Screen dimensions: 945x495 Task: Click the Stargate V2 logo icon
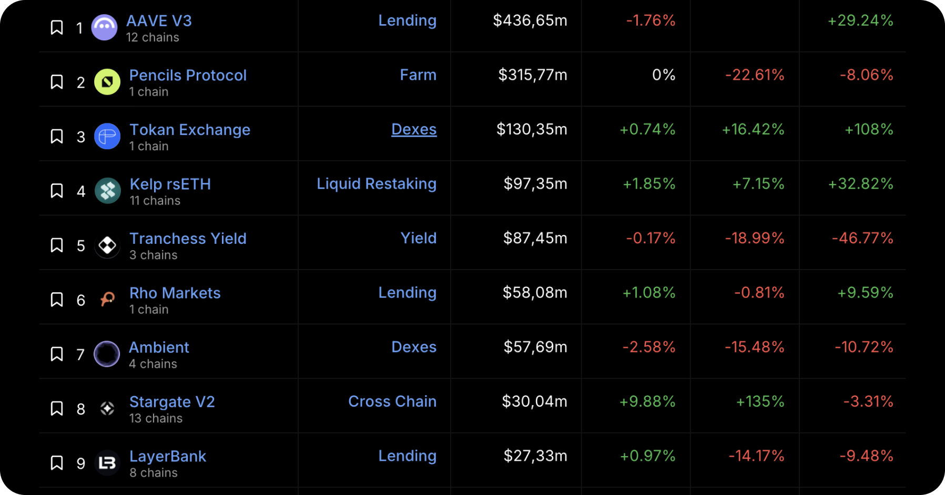[107, 408]
